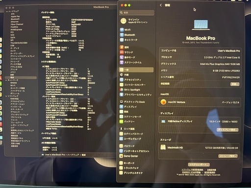Collapse ネットワーク section in System Information
The image size is (251, 188).
[6, 80]
